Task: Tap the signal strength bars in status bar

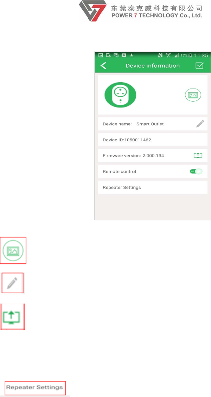Action: (176, 55)
